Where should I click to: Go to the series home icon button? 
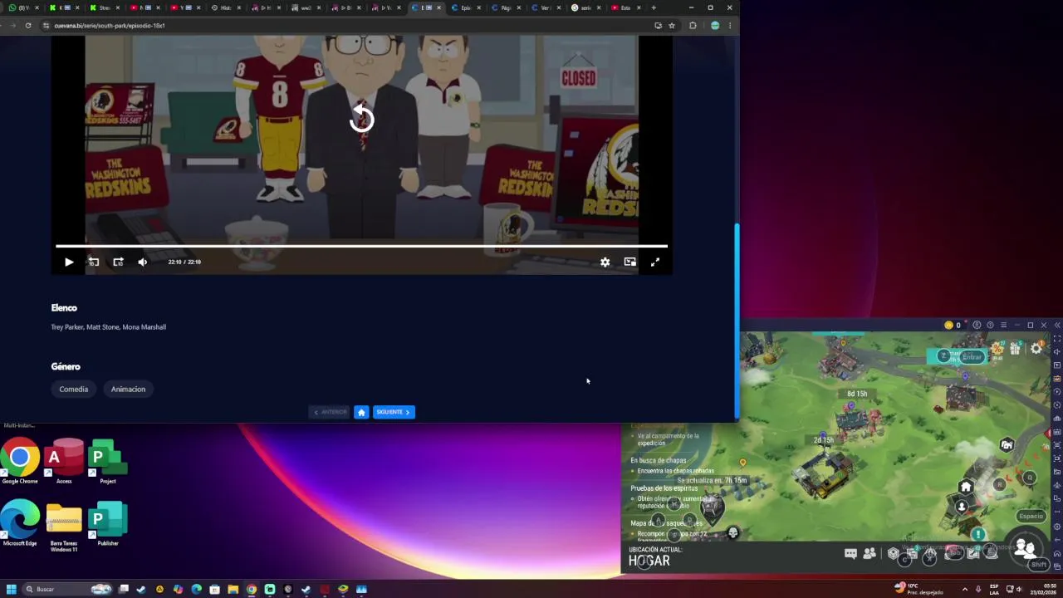361,412
